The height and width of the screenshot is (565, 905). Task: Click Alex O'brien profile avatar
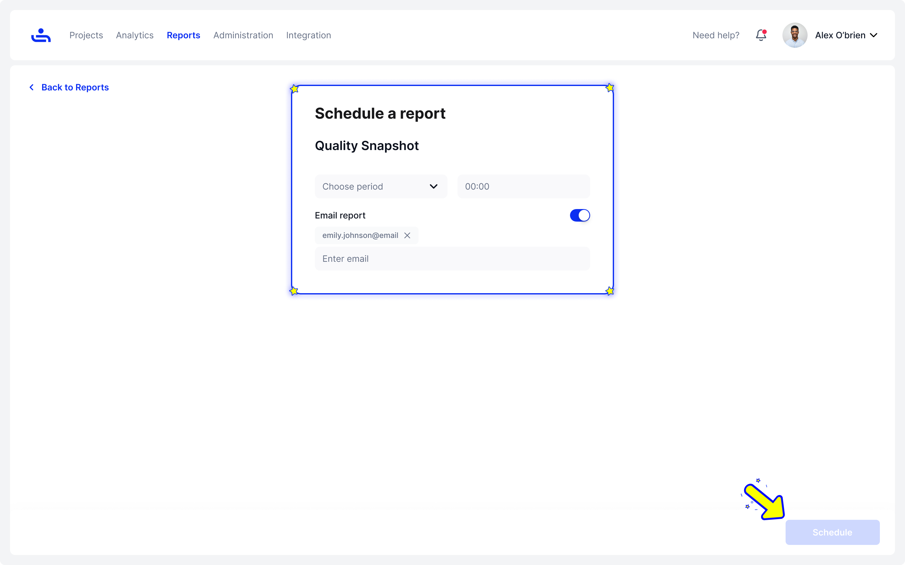pyautogui.click(x=794, y=35)
